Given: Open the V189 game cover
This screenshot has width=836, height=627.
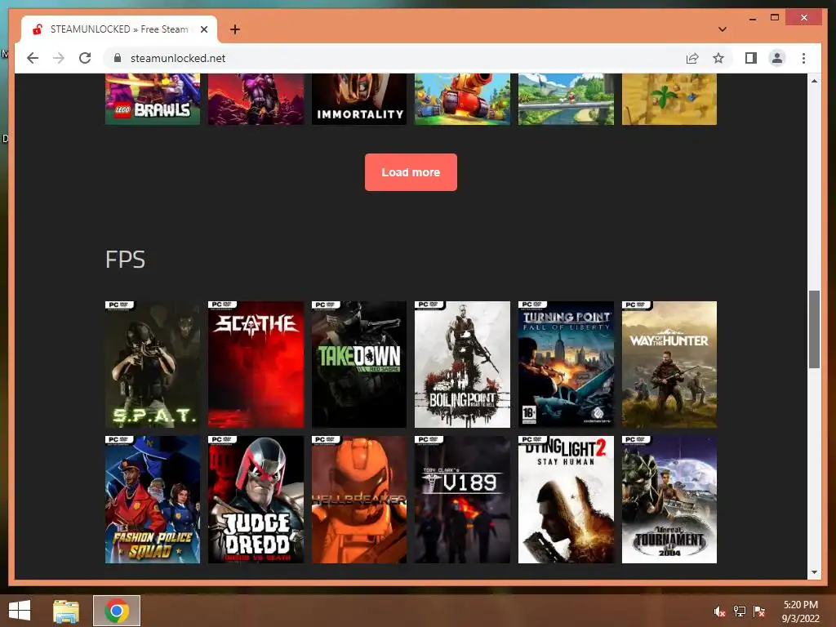Looking at the screenshot, I should click(x=462, y=500).
